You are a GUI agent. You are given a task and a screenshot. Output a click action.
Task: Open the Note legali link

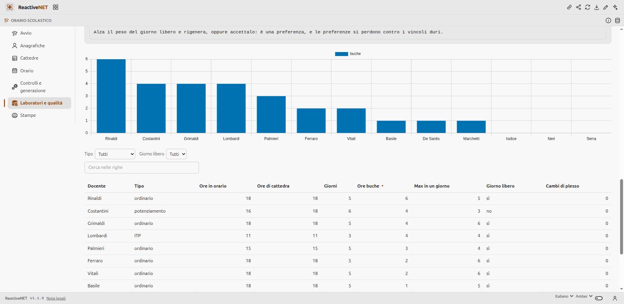tap(56, 298)
